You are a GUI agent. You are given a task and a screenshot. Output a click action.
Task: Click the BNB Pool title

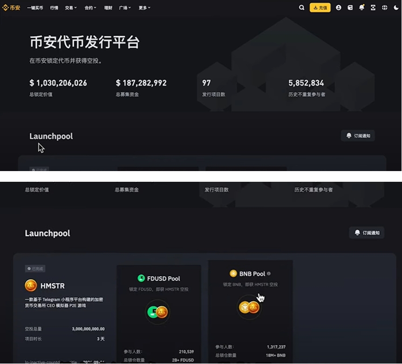(x=252, y=274)
